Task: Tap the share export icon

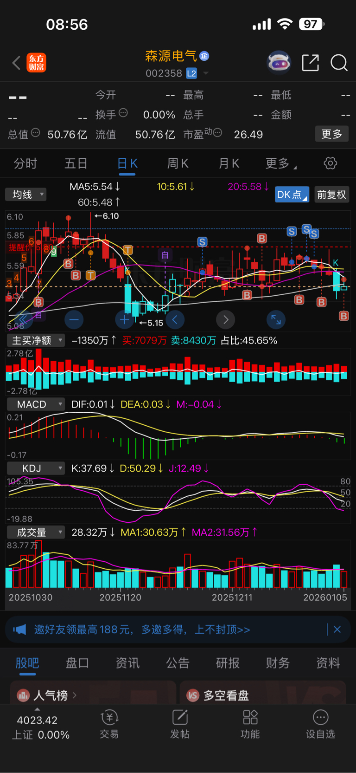Action: point(310,63)
